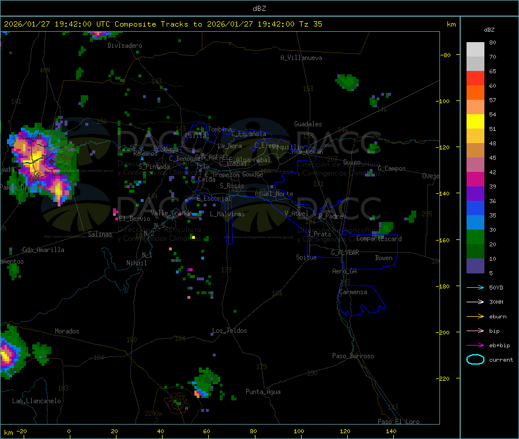The image size is (519, 439).
Task: Click the 50YD cyan arrow legend icon
Action: [475, 287]
